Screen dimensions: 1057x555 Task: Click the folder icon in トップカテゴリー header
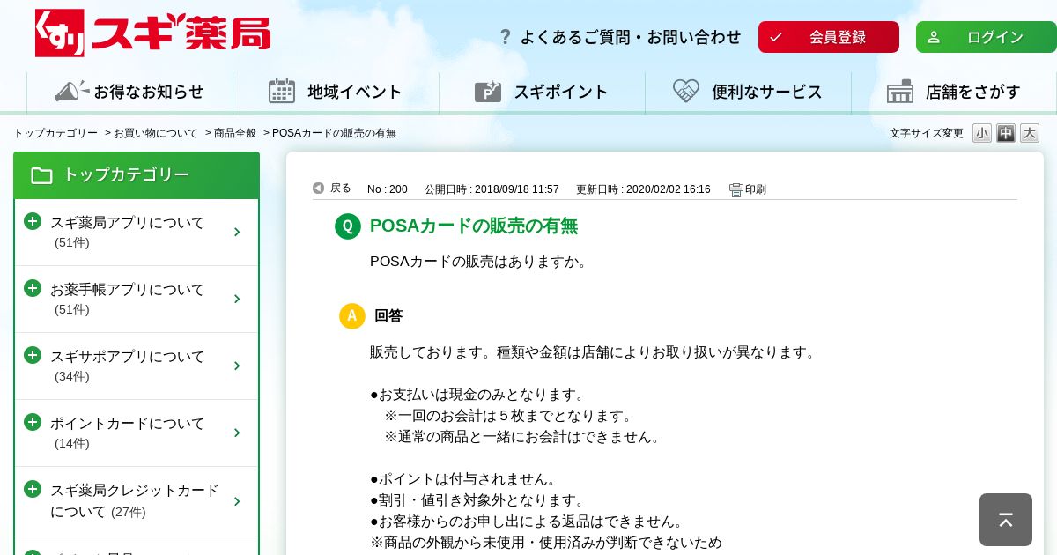[41, 175]
